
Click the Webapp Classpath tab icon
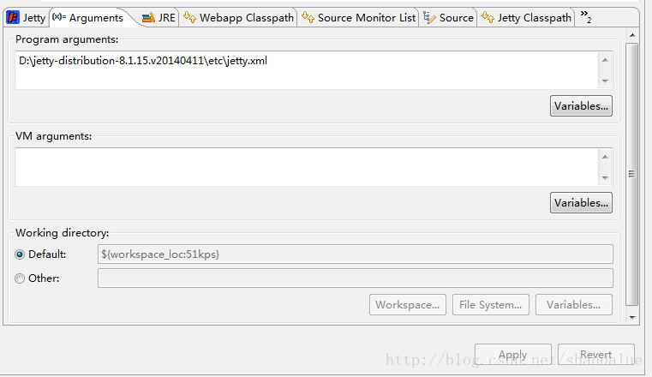click(189, 17)
